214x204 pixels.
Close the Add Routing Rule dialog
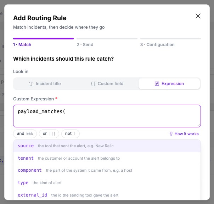[198, 16]
